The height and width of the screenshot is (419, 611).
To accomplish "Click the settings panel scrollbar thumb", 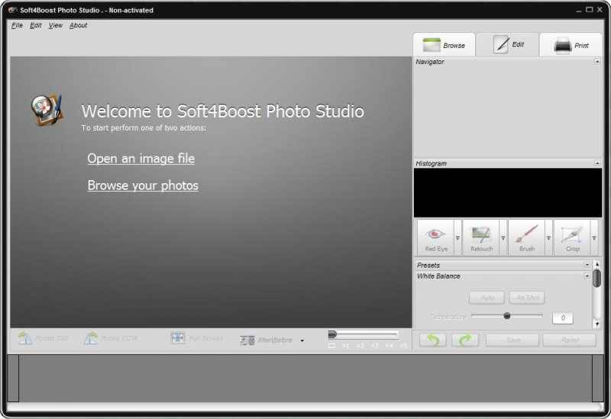I will pyautogui.click(x=596, y=279).
